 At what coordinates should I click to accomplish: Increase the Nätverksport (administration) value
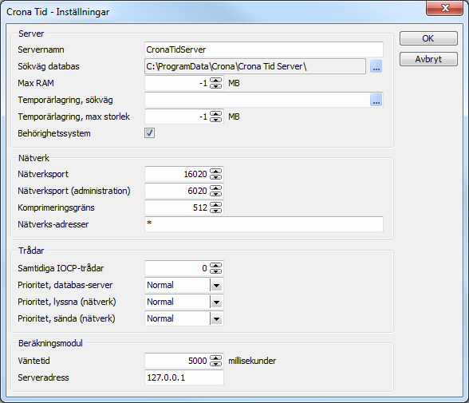coord(215,188)
